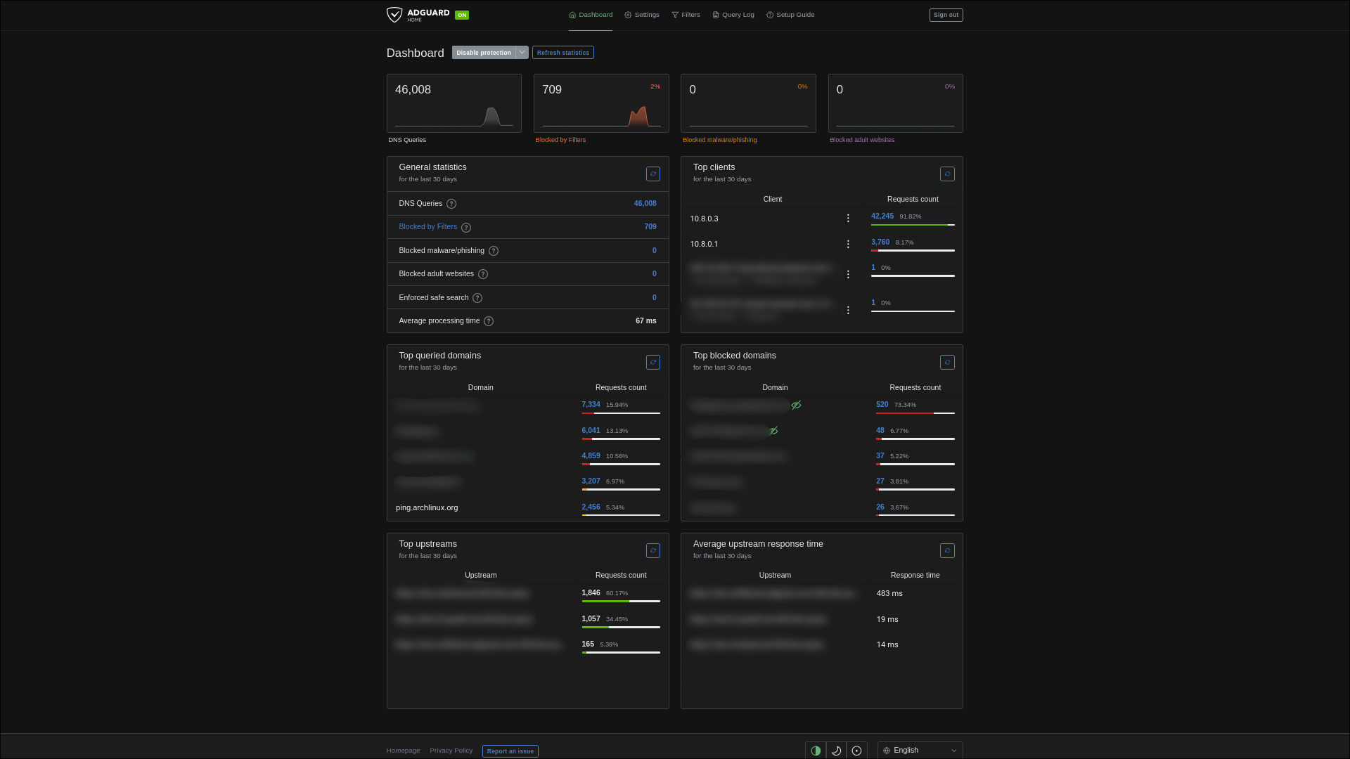The image size is (1350, 759).
Task: Click the 483 ms response time value
Action: (889, 594)
